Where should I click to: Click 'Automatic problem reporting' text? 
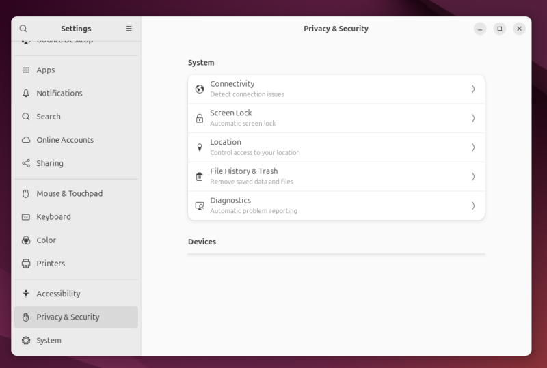[x=254, y=211]
